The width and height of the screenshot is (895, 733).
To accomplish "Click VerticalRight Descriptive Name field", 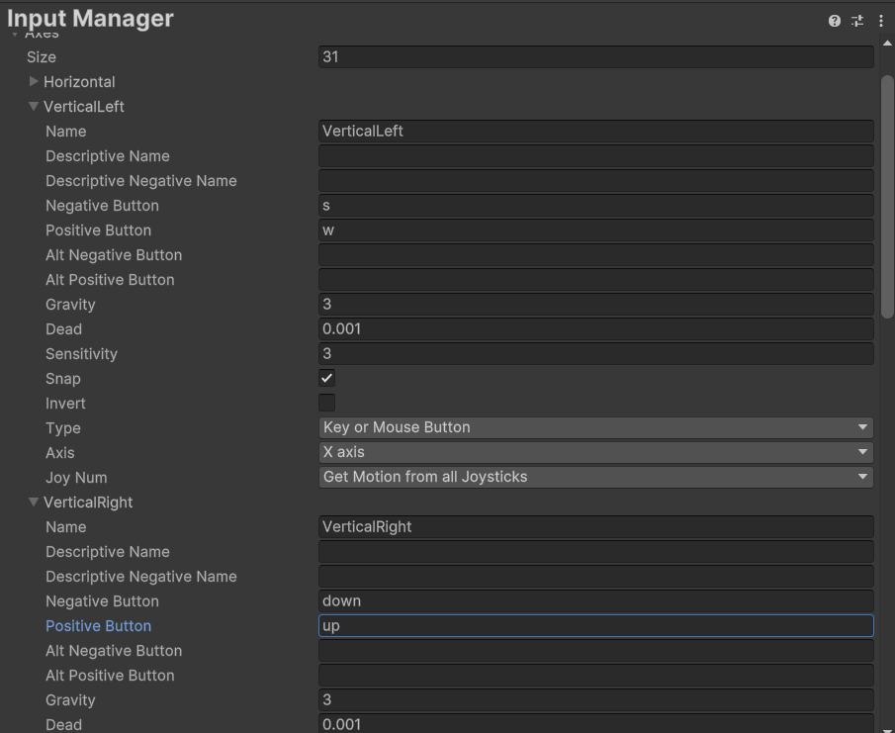I will [596, 551].
